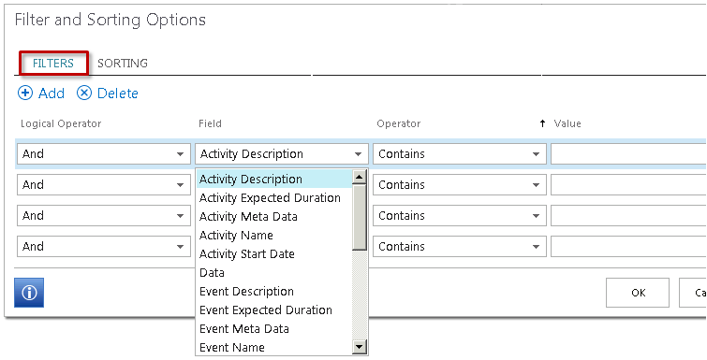Select the FILTERS tab
The height and width of the screenshot is (360, 707).
[53, 63]
